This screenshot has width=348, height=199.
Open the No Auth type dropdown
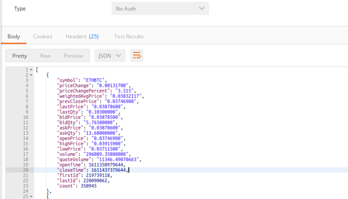click(160, 9)
